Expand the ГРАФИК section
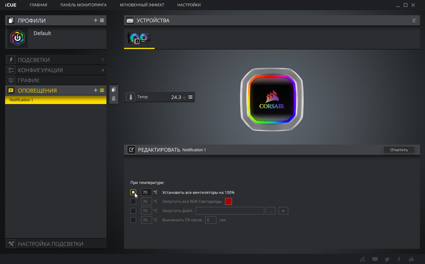Viewport: 425px width, 264px height. (56, 80)
